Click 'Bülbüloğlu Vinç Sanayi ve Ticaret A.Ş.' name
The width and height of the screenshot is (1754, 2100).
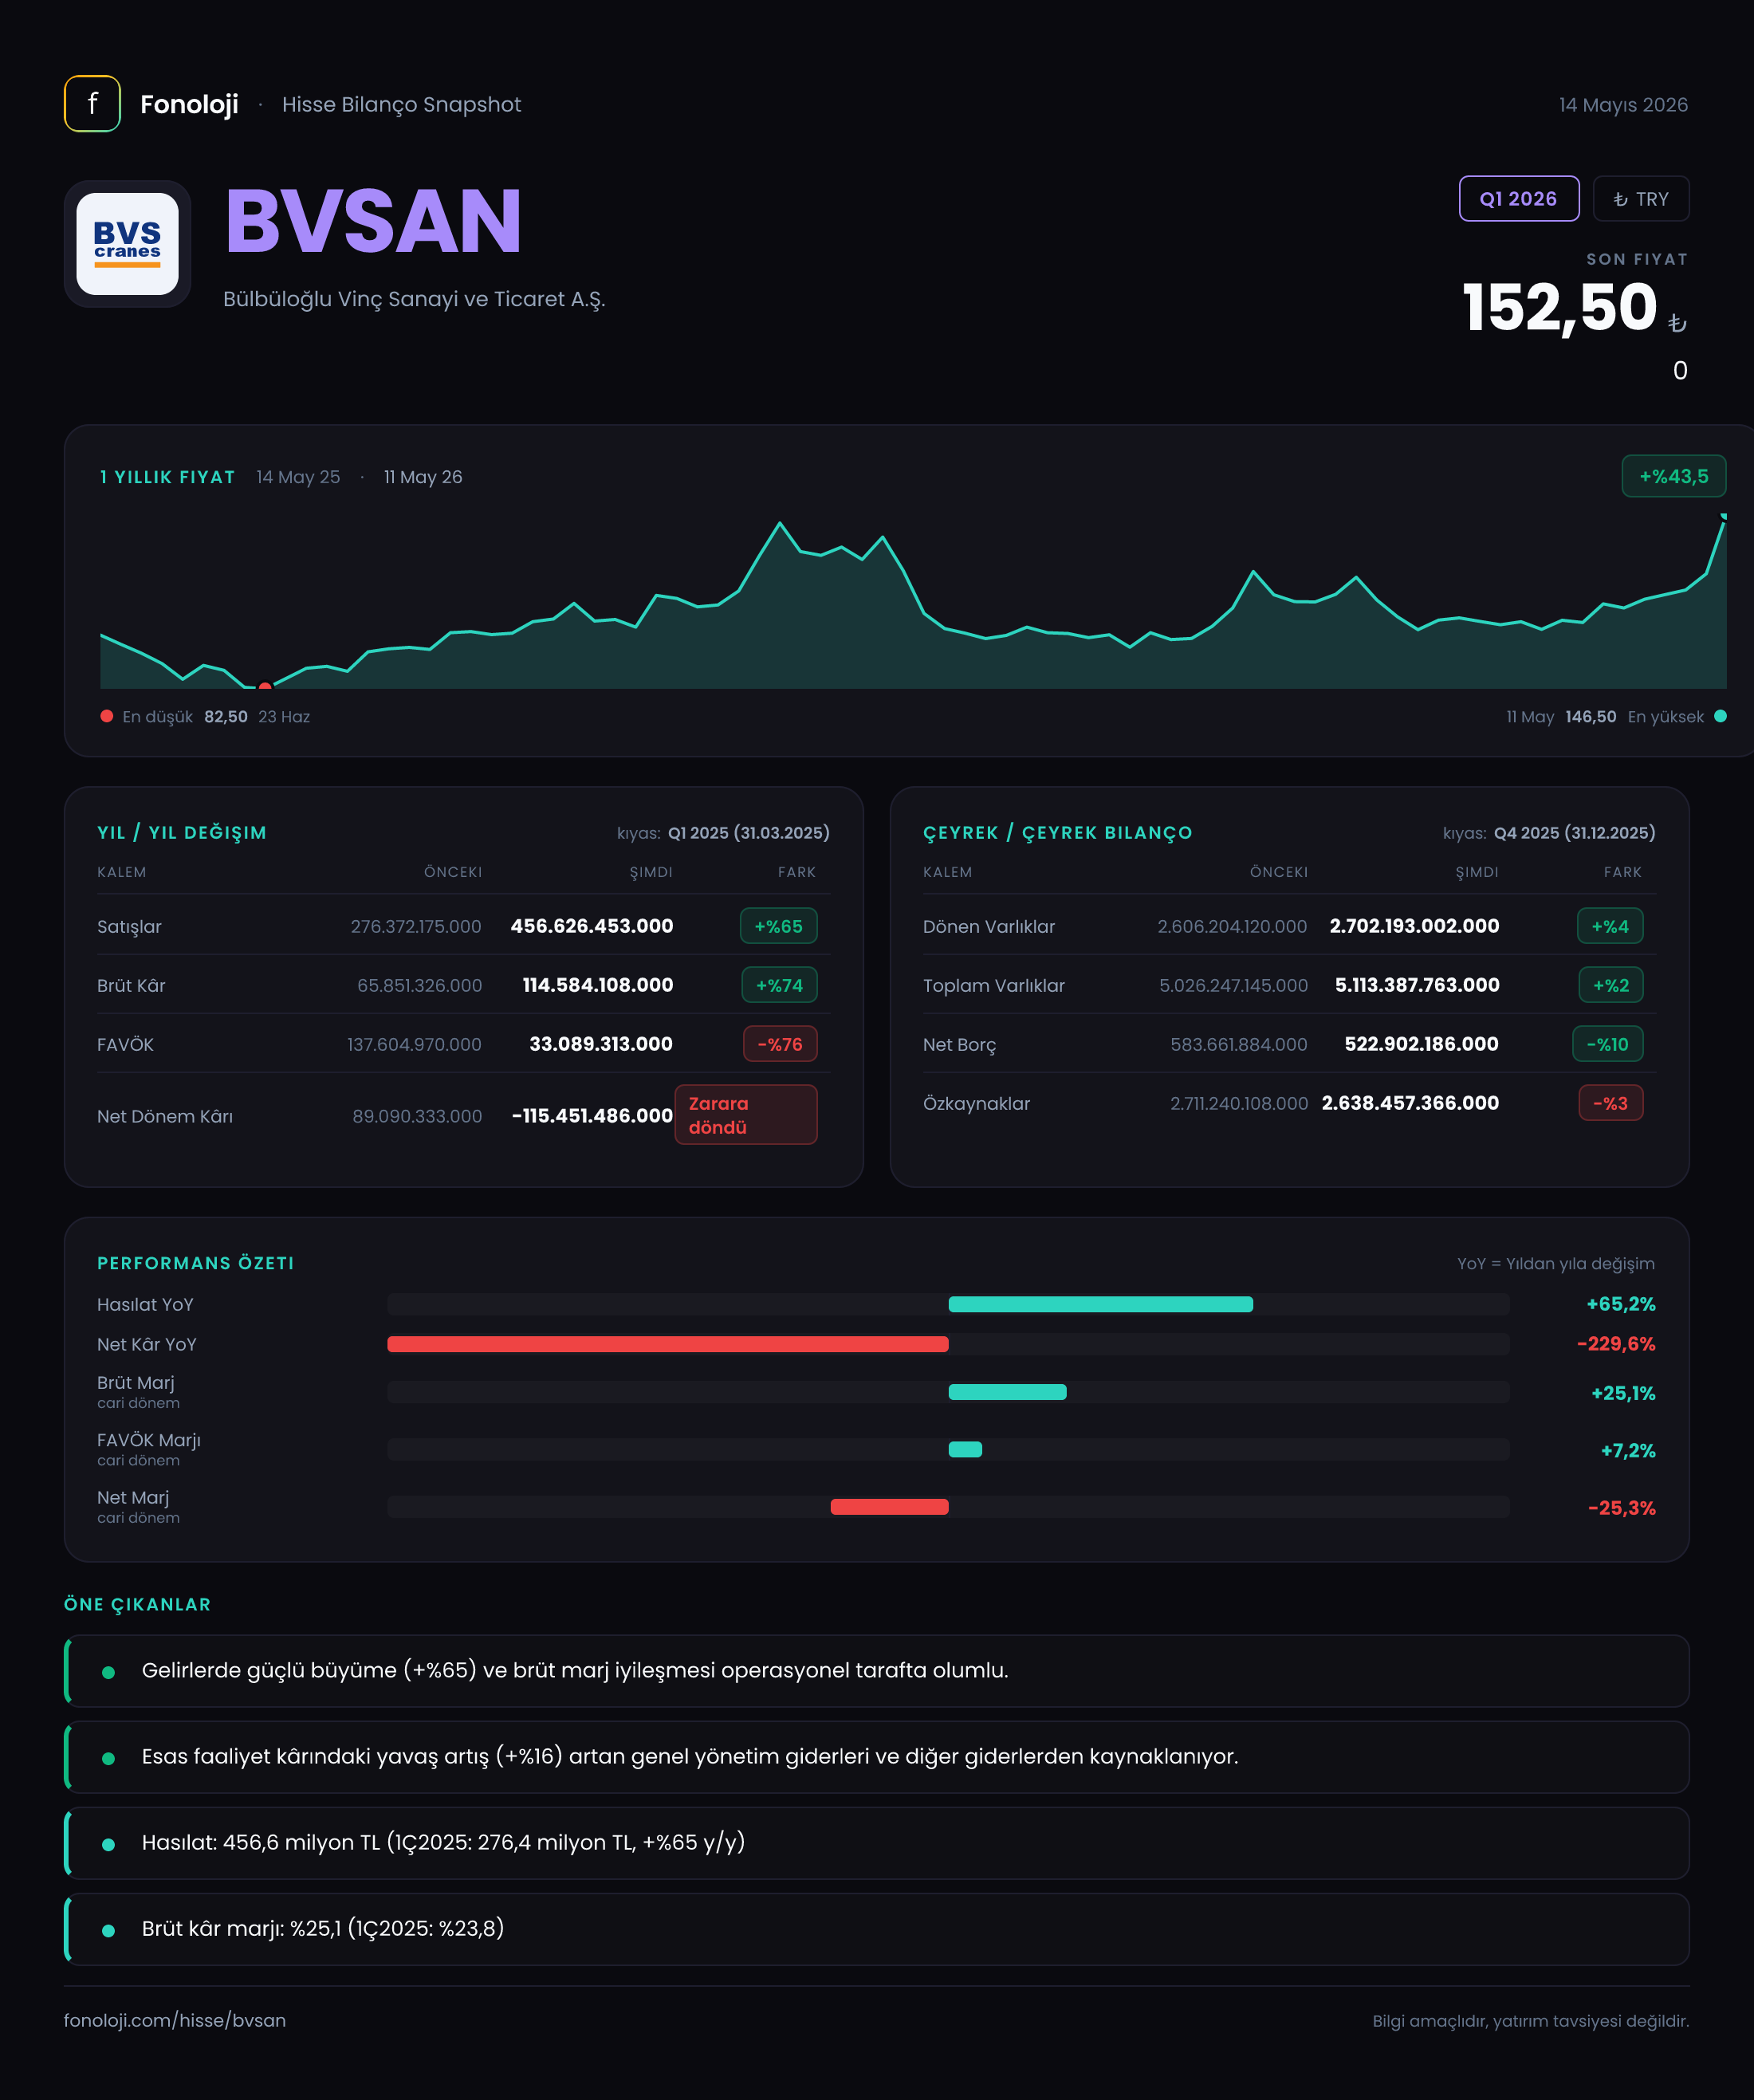[x=414, y=299]
